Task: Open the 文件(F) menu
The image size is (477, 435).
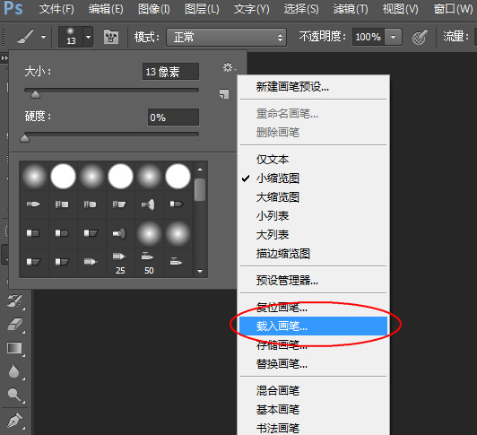Action: 56,9
